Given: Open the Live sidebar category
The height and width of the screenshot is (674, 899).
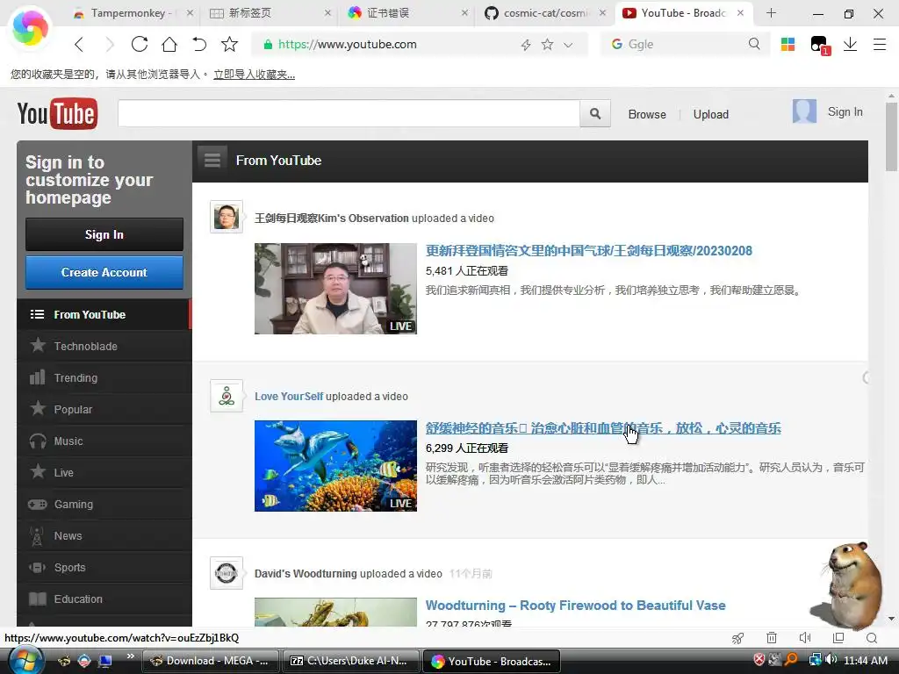Looking at the screenshot, I should click(104, 472).
